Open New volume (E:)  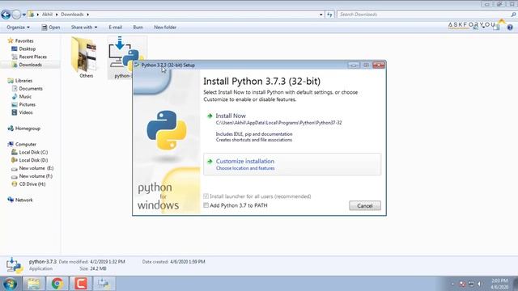click(x=36, y=168)
